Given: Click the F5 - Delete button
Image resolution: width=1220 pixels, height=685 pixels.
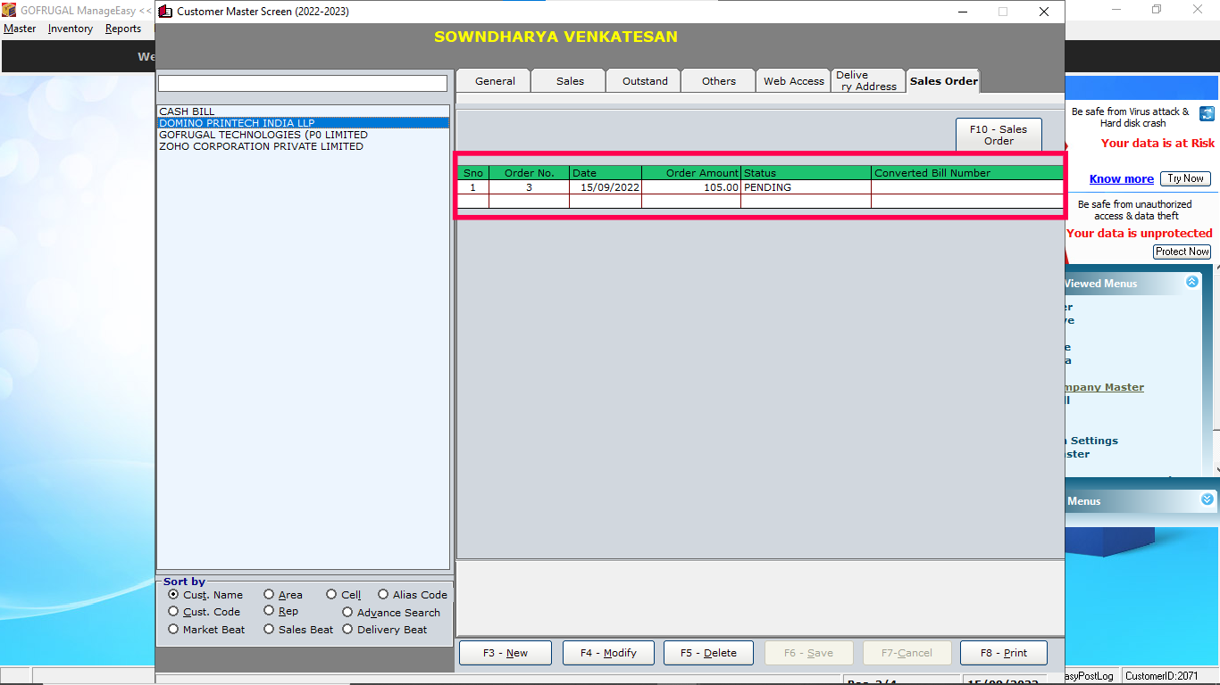Looking at the screenshot, I should click(x=708, y=653).
